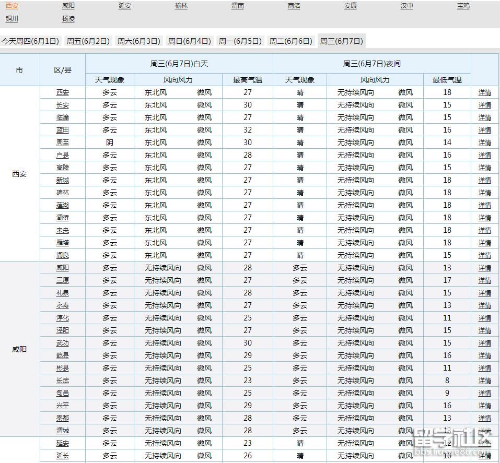Open the 武功 district link

(x=63, y=343)
